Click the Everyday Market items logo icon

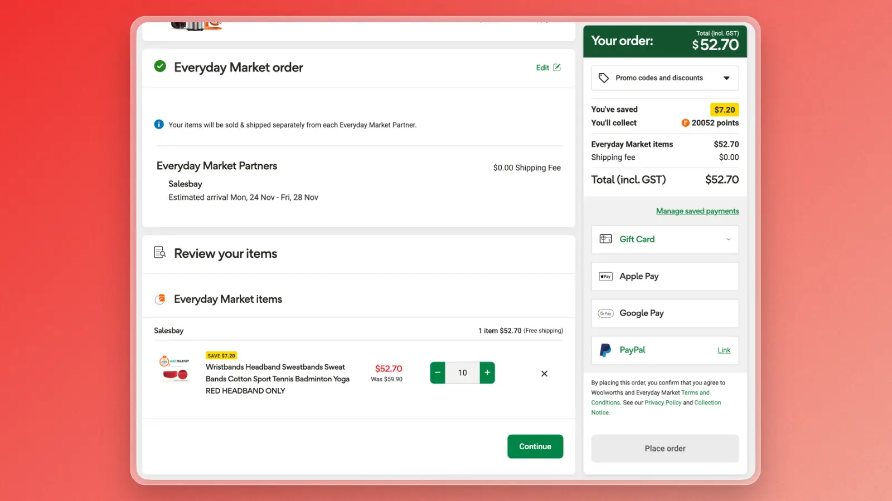pos(160,299)
